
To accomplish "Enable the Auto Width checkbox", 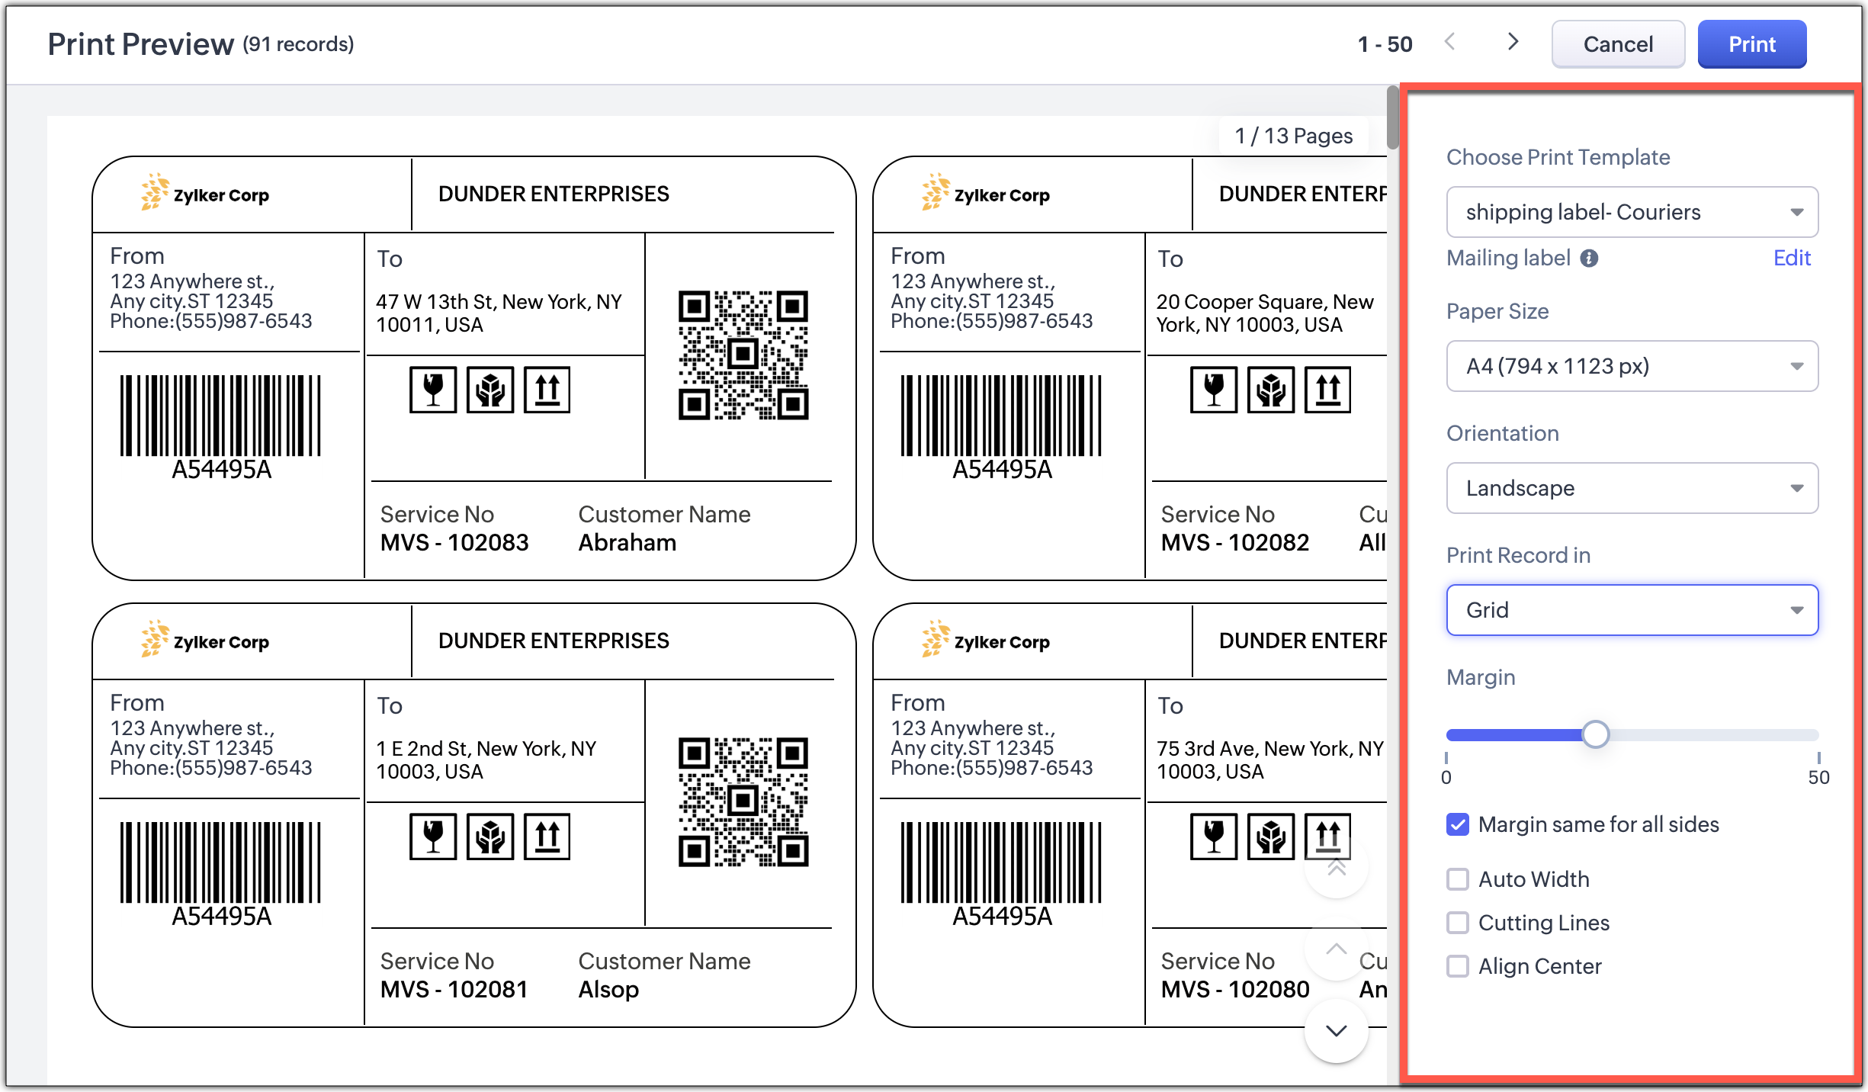I will coord(1458,879).
